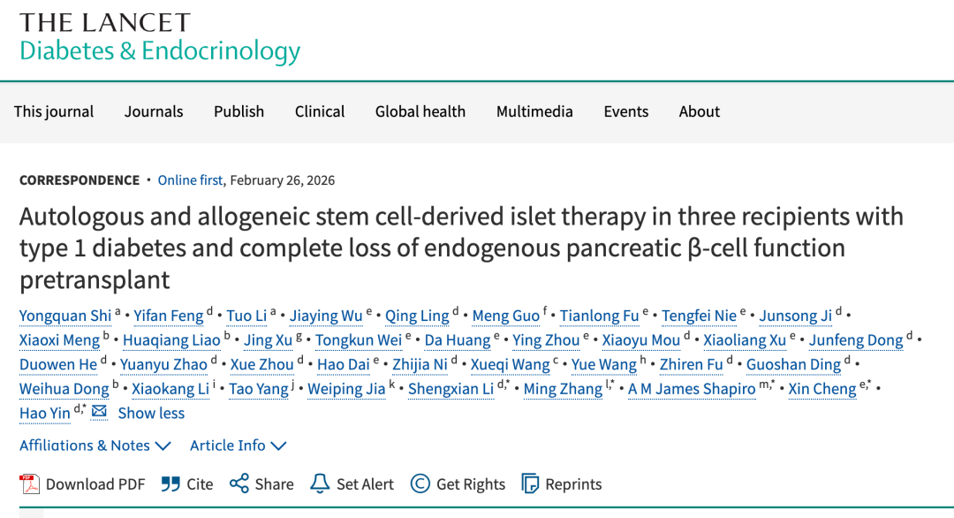Click the Reprints icon
Viewport: 954px width, 518px height.
[x=530, y=484]
